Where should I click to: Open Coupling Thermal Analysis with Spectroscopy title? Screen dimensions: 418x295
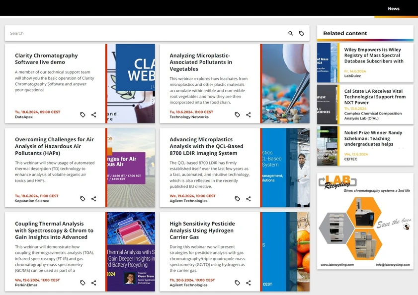click(54, 231)
